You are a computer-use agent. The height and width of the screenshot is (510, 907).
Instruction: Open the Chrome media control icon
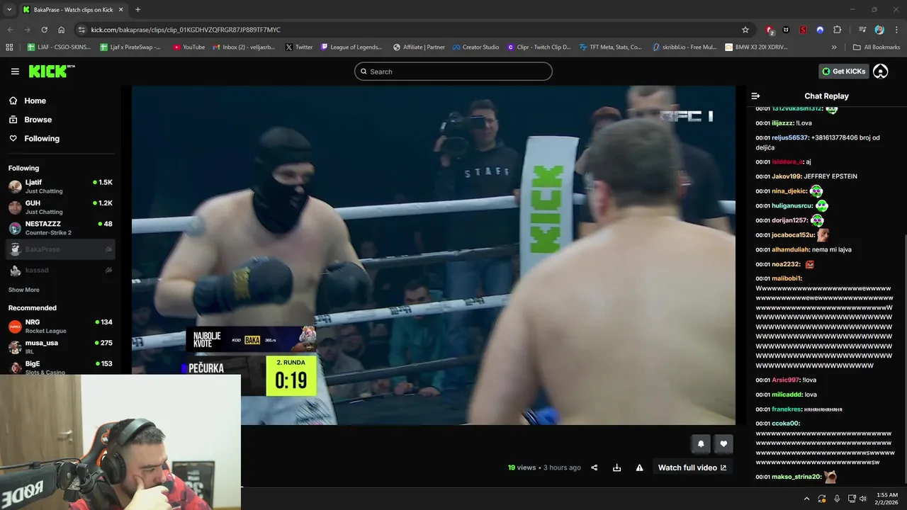pos(862,30)
